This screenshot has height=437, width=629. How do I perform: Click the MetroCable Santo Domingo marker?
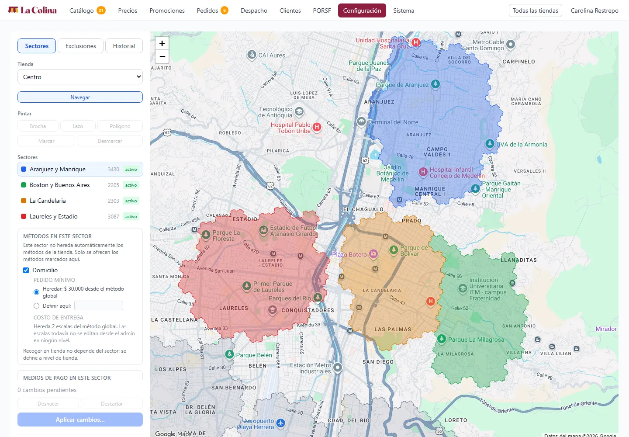tap(511, 44)
